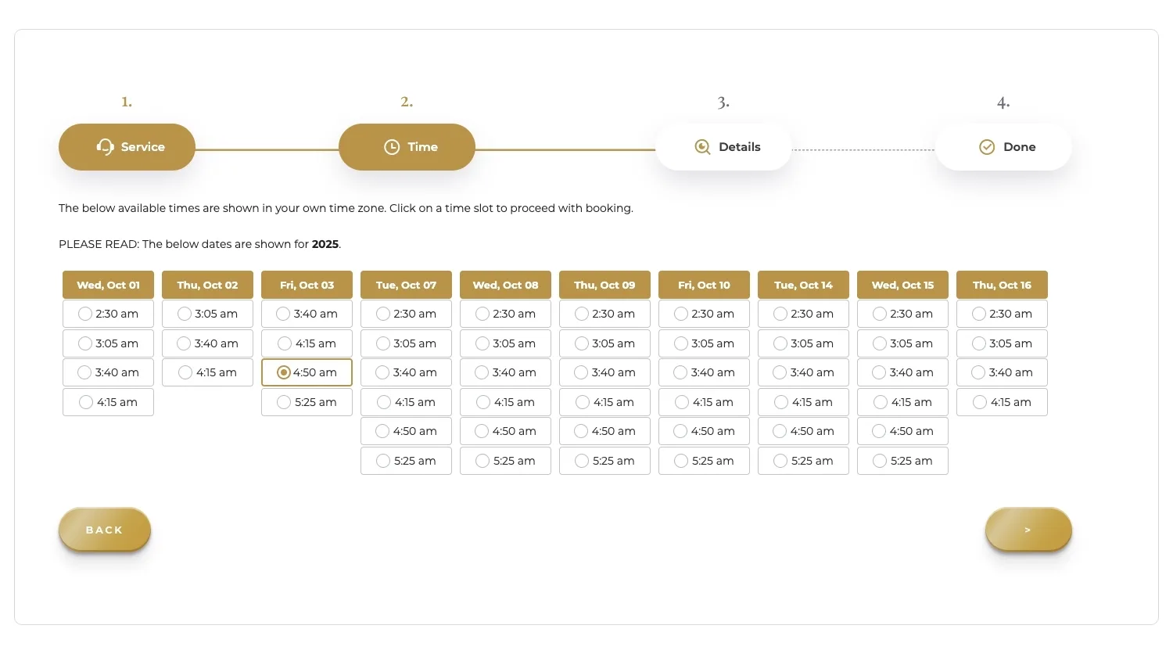Viewport: 1173px width, 654px height.
Task: Click the magnifier icon beside Details
Action: coord(701,146)
